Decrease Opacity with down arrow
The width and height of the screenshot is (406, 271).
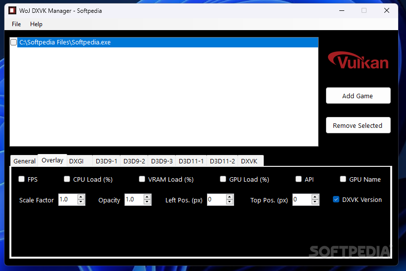click(147, 202)
